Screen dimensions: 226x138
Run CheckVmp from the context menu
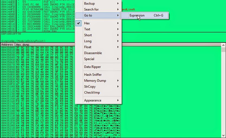click(98, 93)
